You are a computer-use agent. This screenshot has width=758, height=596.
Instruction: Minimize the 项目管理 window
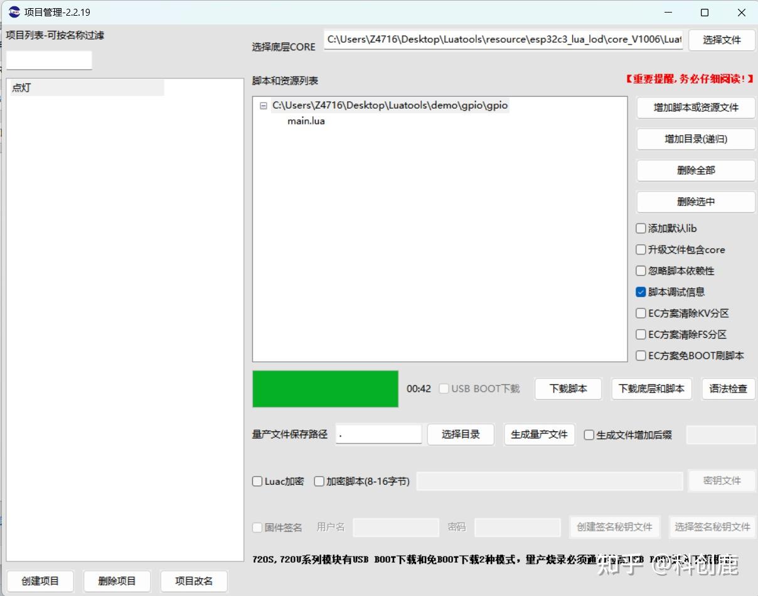click(x=669, y=13)
